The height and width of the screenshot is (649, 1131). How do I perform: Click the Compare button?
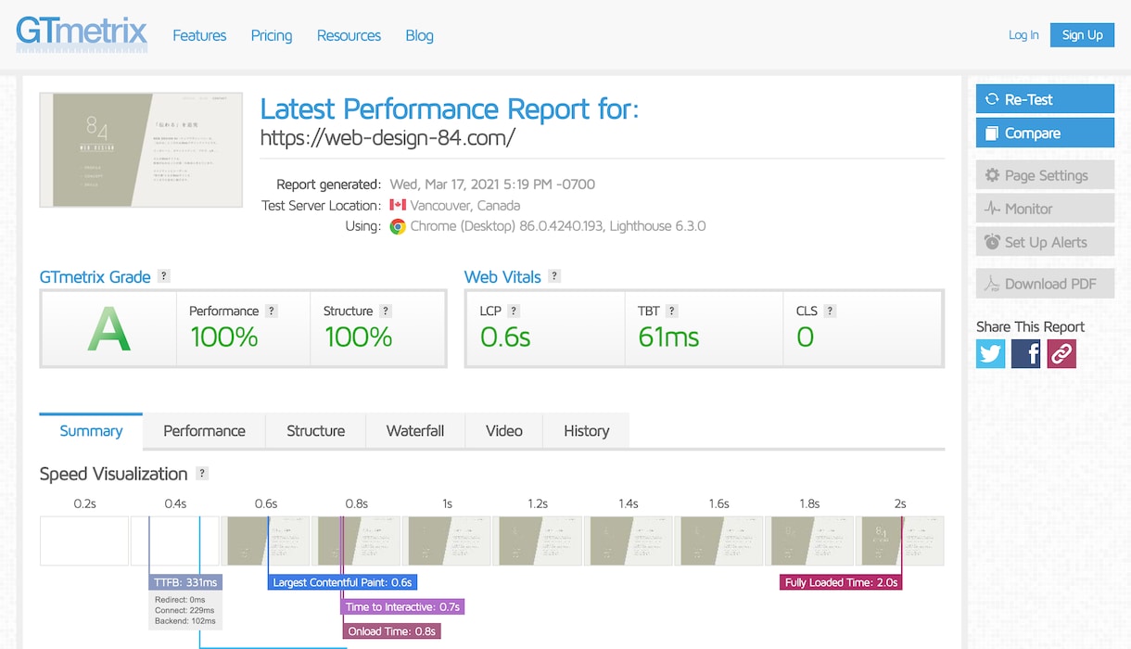pos(1045,133)
